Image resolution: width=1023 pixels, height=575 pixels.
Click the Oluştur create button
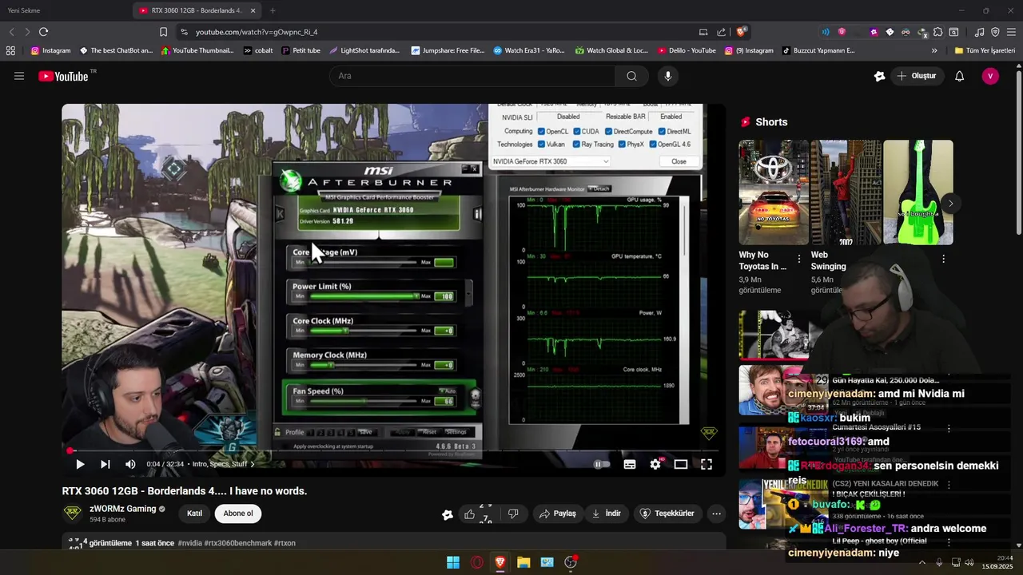pyautogui.click(x=916, y=76)
